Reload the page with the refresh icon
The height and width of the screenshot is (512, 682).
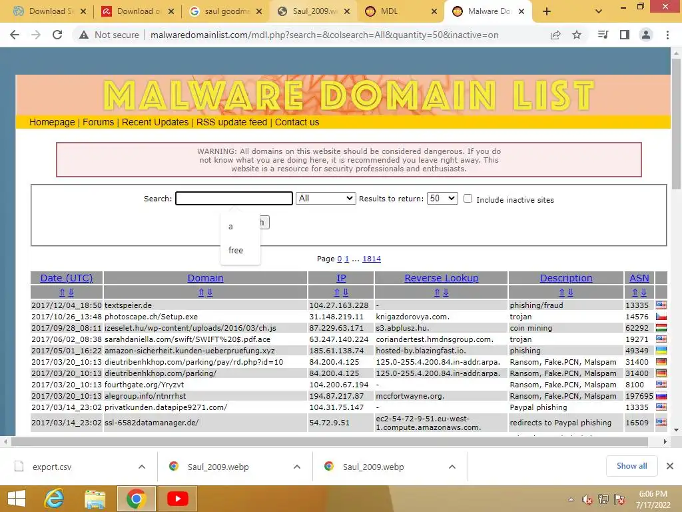click(57, 35)
